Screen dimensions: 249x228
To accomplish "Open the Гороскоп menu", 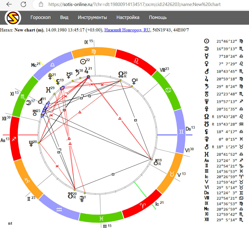I will [x=41, y=17].
